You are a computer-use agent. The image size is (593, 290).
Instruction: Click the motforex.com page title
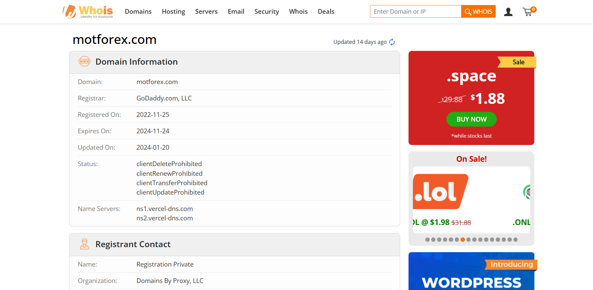coord(115,40)
